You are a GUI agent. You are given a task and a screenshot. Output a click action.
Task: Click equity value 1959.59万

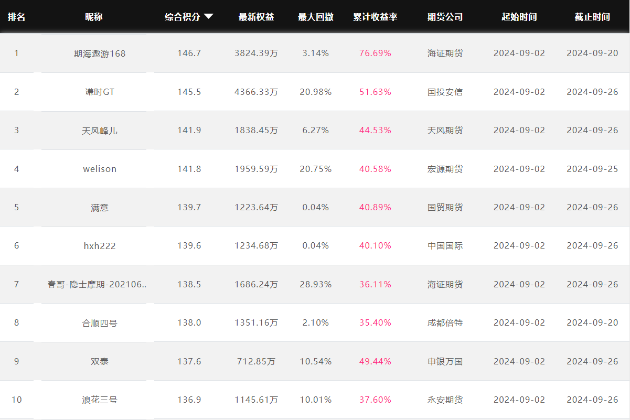(x=256, y=169)
